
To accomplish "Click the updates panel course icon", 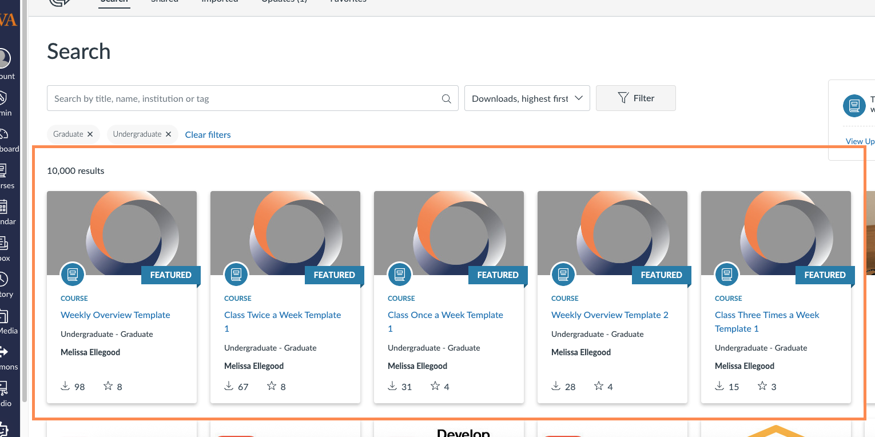I will pos(854,105).
